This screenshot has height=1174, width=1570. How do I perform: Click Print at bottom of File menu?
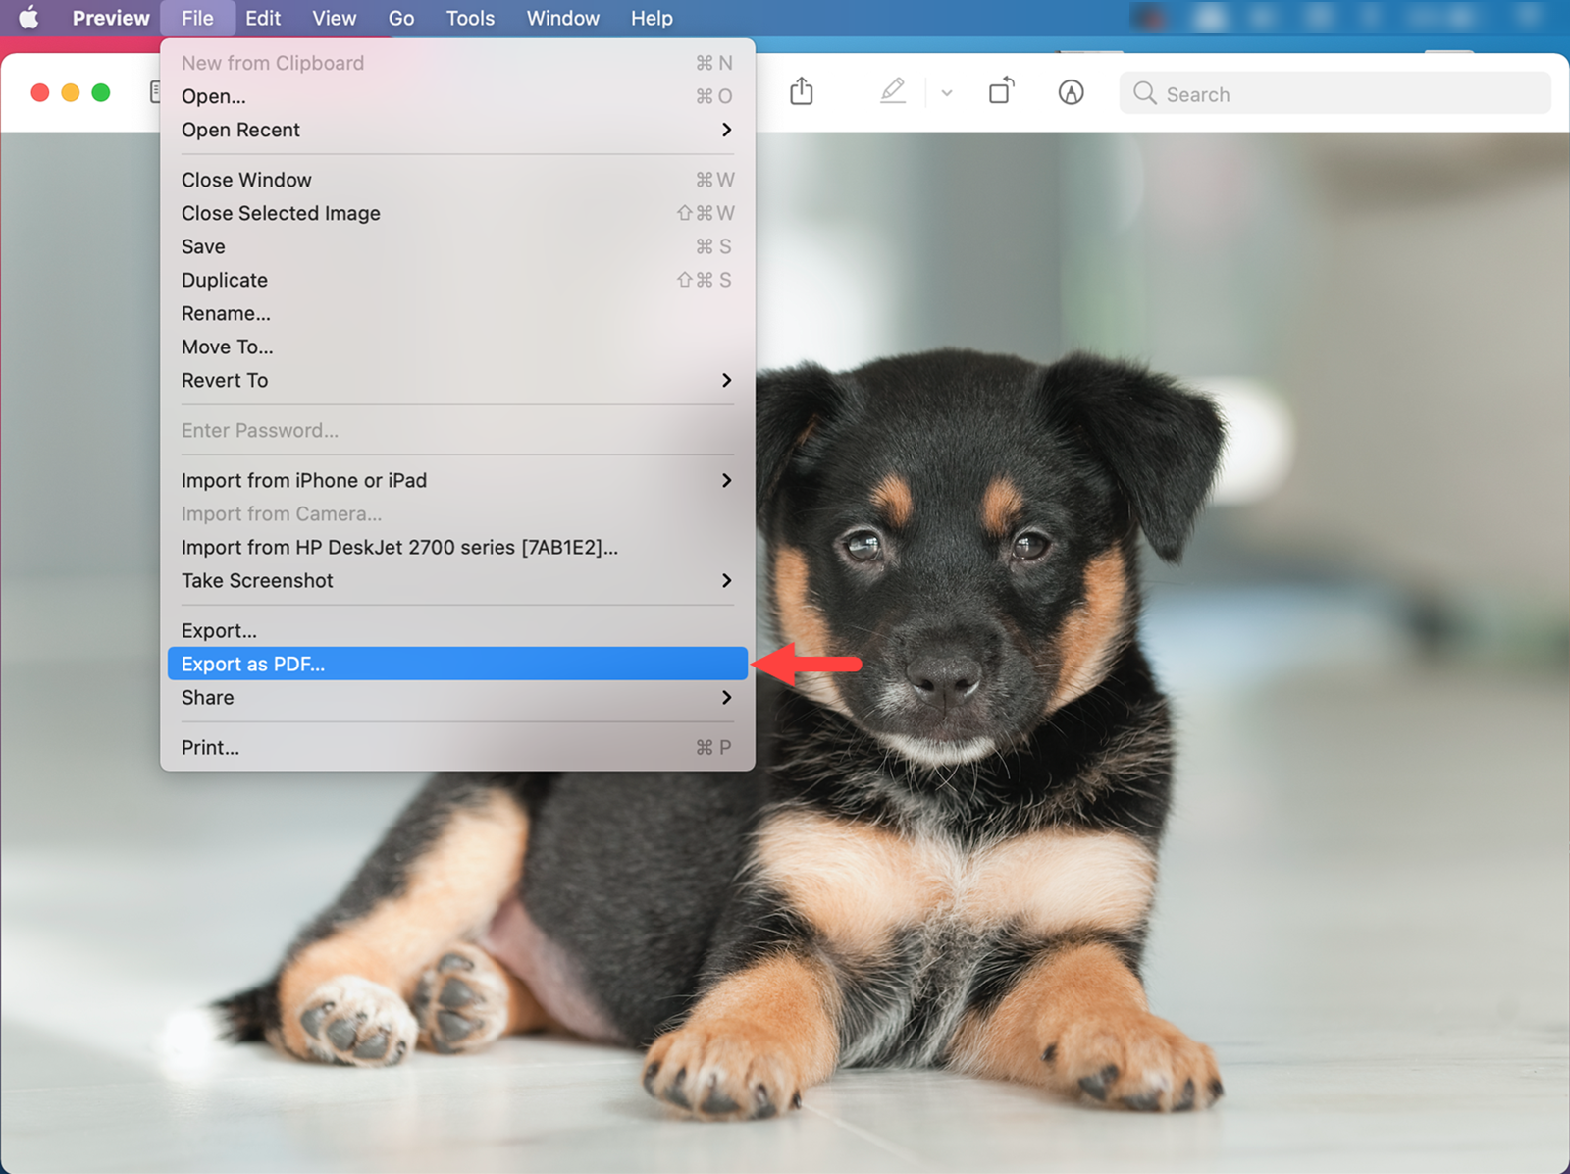[211, 747]
